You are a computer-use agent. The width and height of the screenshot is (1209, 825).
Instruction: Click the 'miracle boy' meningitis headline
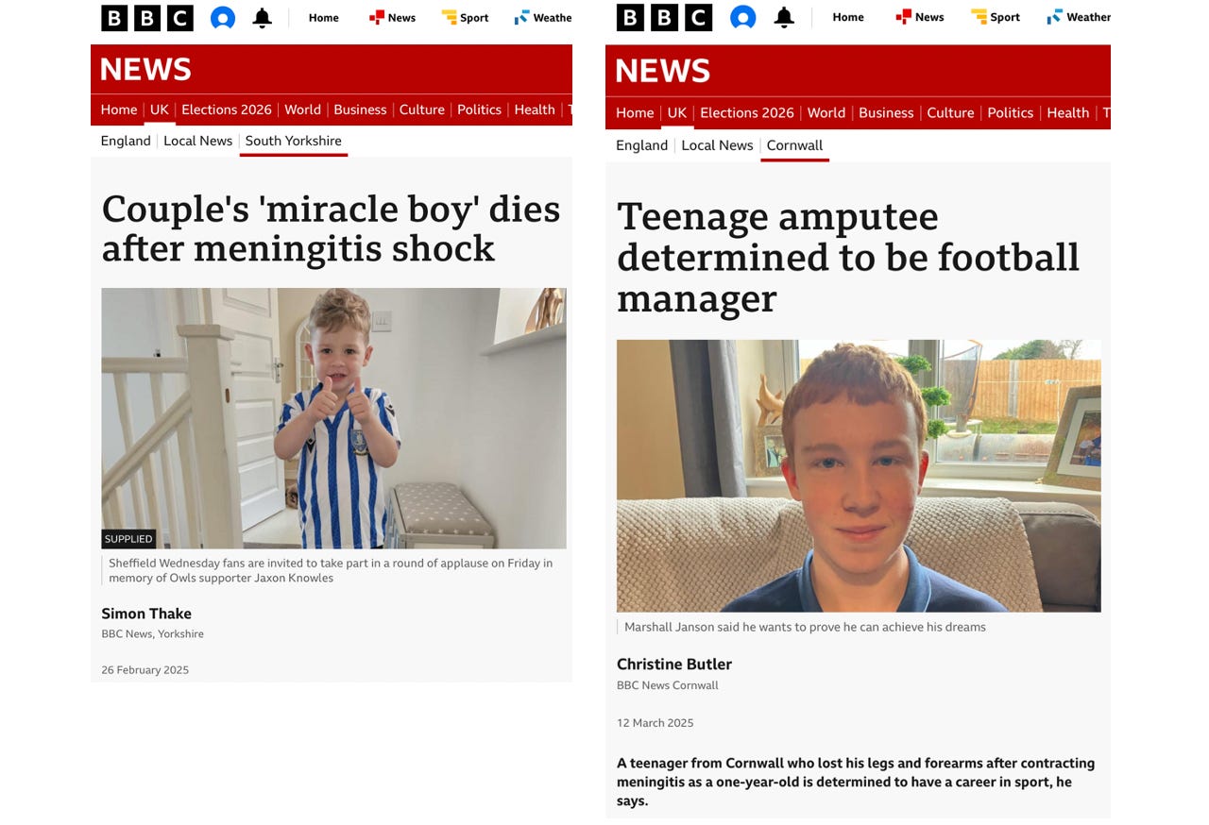[x=331, y=228]
